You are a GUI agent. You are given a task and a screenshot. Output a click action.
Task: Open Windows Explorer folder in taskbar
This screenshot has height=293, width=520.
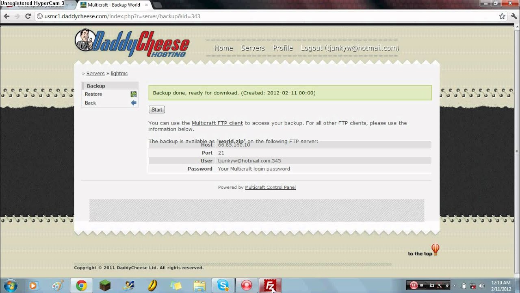point(199,286)
